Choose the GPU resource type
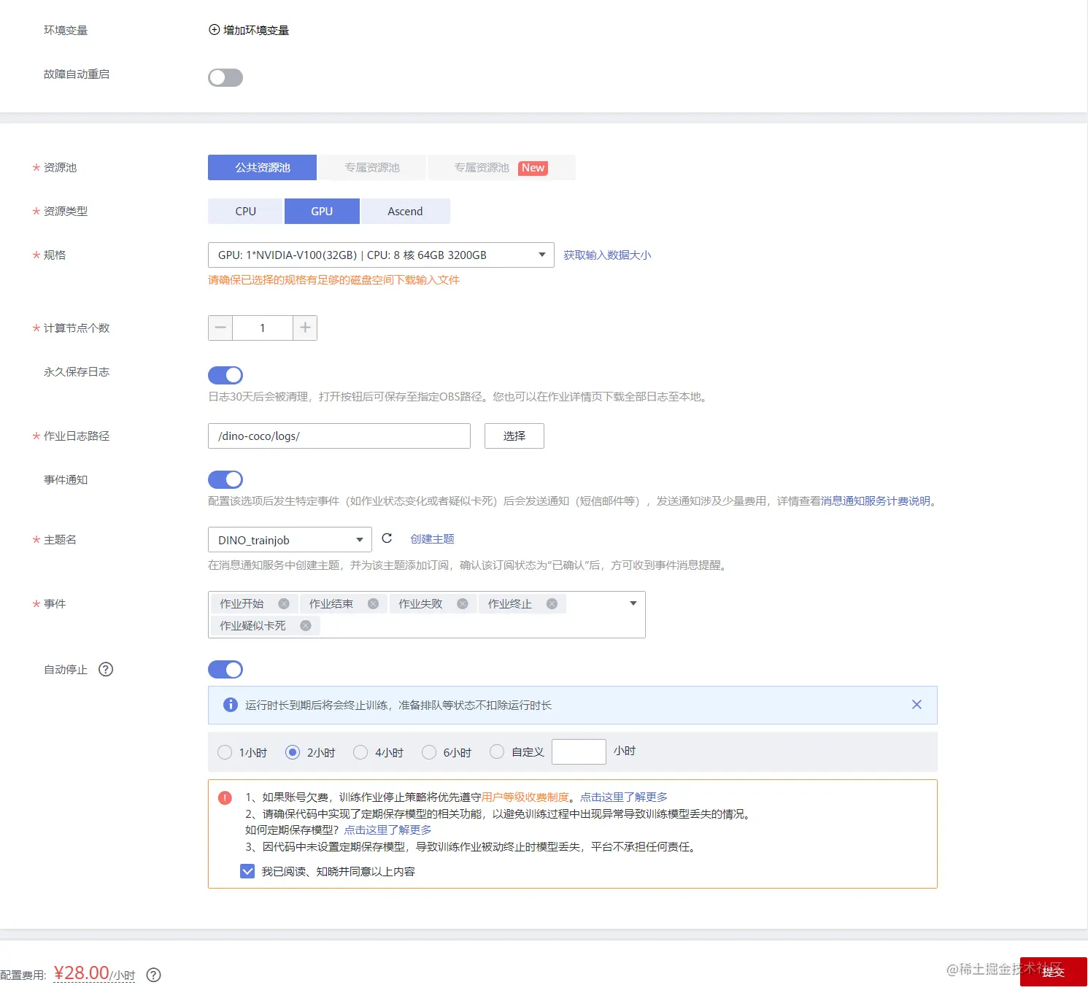Viewport: 1088px width, 1001px height. click(322, 212)
